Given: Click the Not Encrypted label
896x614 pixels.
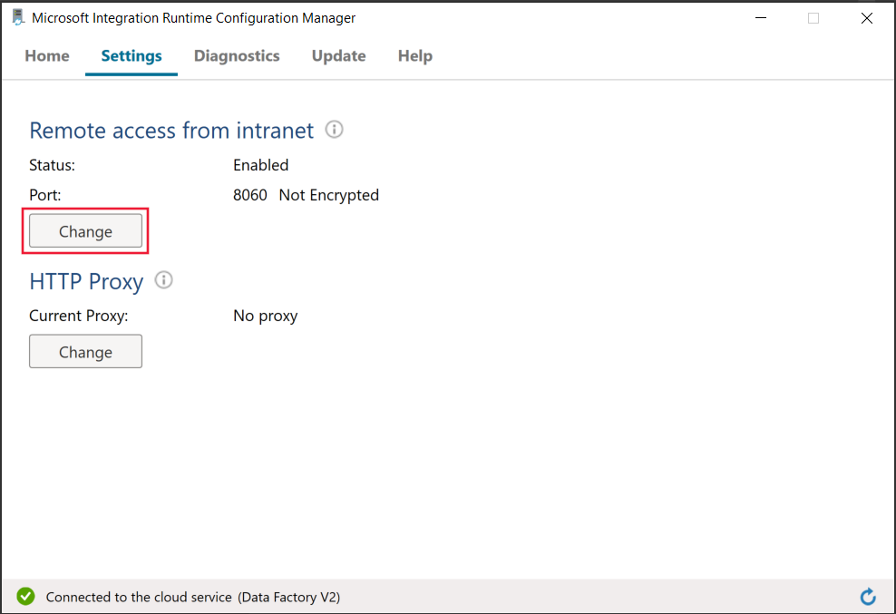Looking at the screenshot, I should (x=328, y=194).
